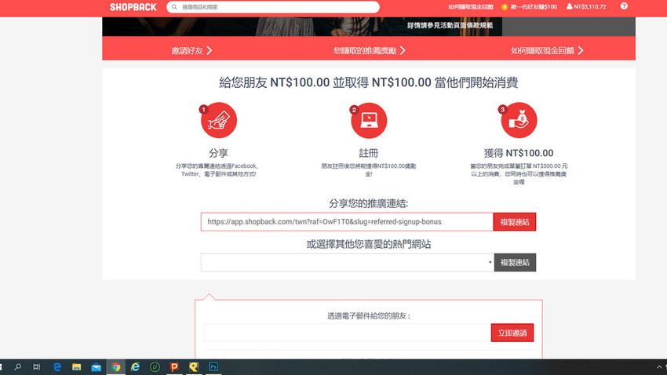667x375 pixels.
Task: Open Photoshop from the taskbar
Action: (x=213, y=366)
